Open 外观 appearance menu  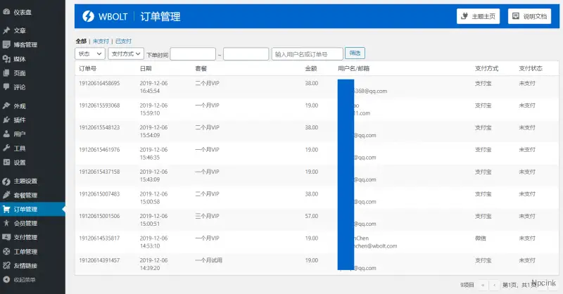[x=19, y=106]
